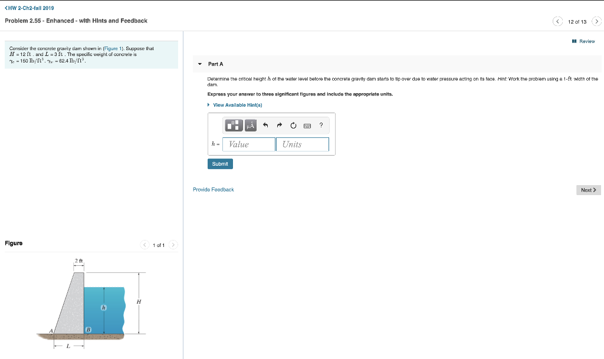Click the Next button
Image resolution: width=604 pixels, height=359 pixels.
coord(588,190)
